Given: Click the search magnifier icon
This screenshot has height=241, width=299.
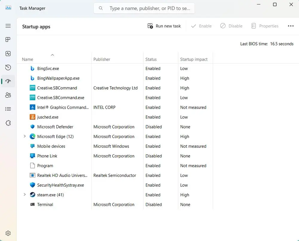Looking at the screenshot, I should click(x=101, y=8).
